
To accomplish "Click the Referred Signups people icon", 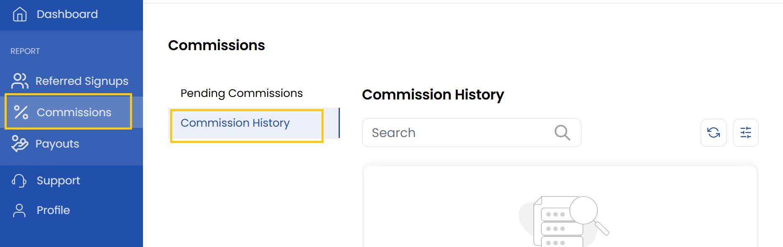I will [x=20, y=81].
